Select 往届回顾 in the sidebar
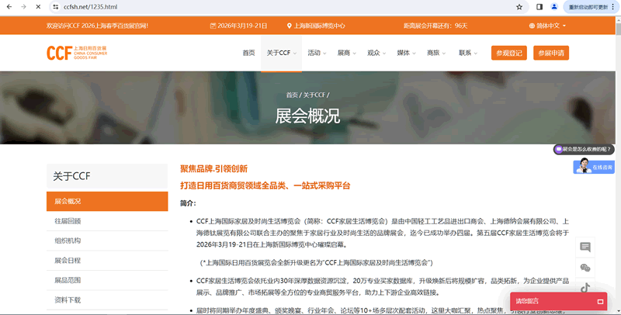This screenshot has height=315, width=621. [x=68, y=221]
